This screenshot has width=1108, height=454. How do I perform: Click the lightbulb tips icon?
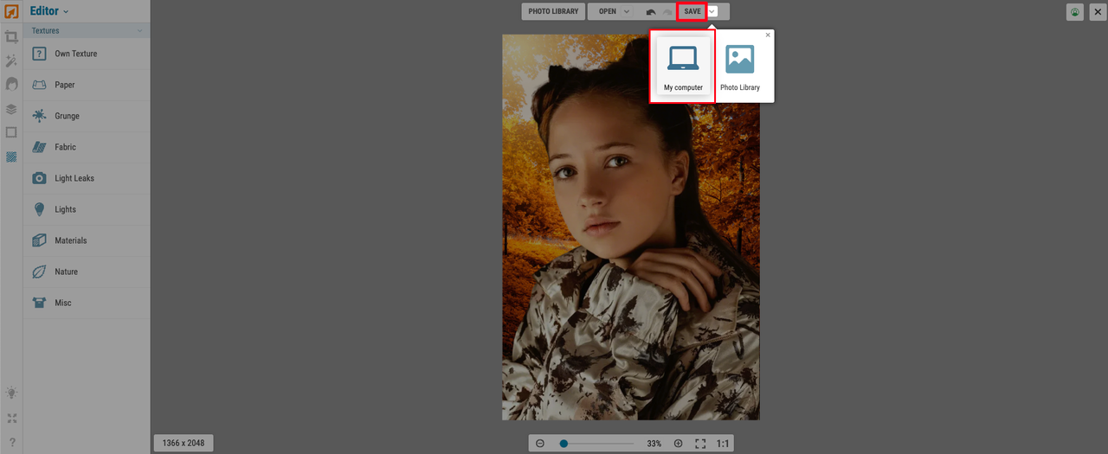click(x=11, y=393)
